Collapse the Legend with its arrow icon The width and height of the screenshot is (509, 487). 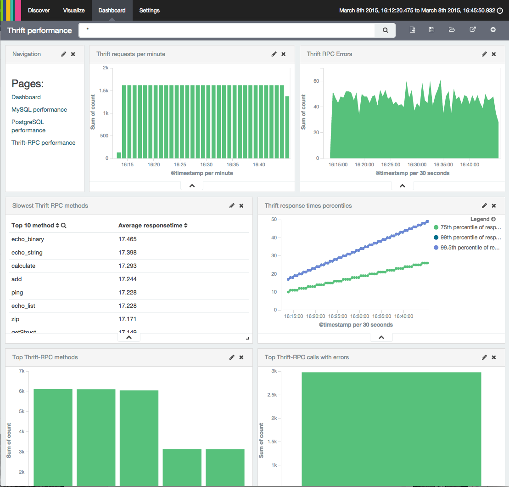(493, 219)
